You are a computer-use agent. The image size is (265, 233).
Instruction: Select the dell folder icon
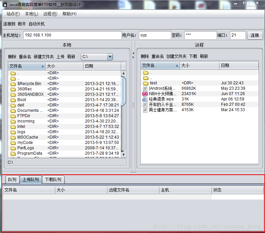click(x=13, y=105)
